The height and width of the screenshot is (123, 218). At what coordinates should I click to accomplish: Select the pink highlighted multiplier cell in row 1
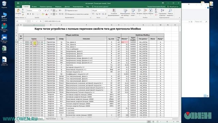point(125,42)
